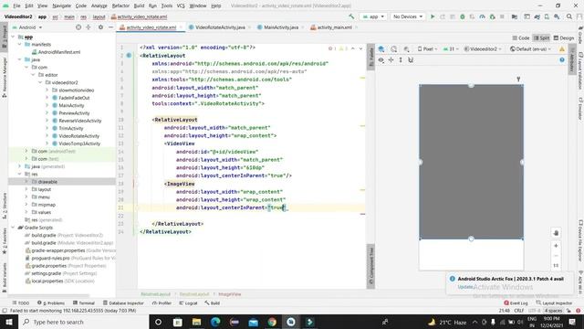The image size is (584, 329).
Task: Click the Windows search box
Action: pos(83,322)
